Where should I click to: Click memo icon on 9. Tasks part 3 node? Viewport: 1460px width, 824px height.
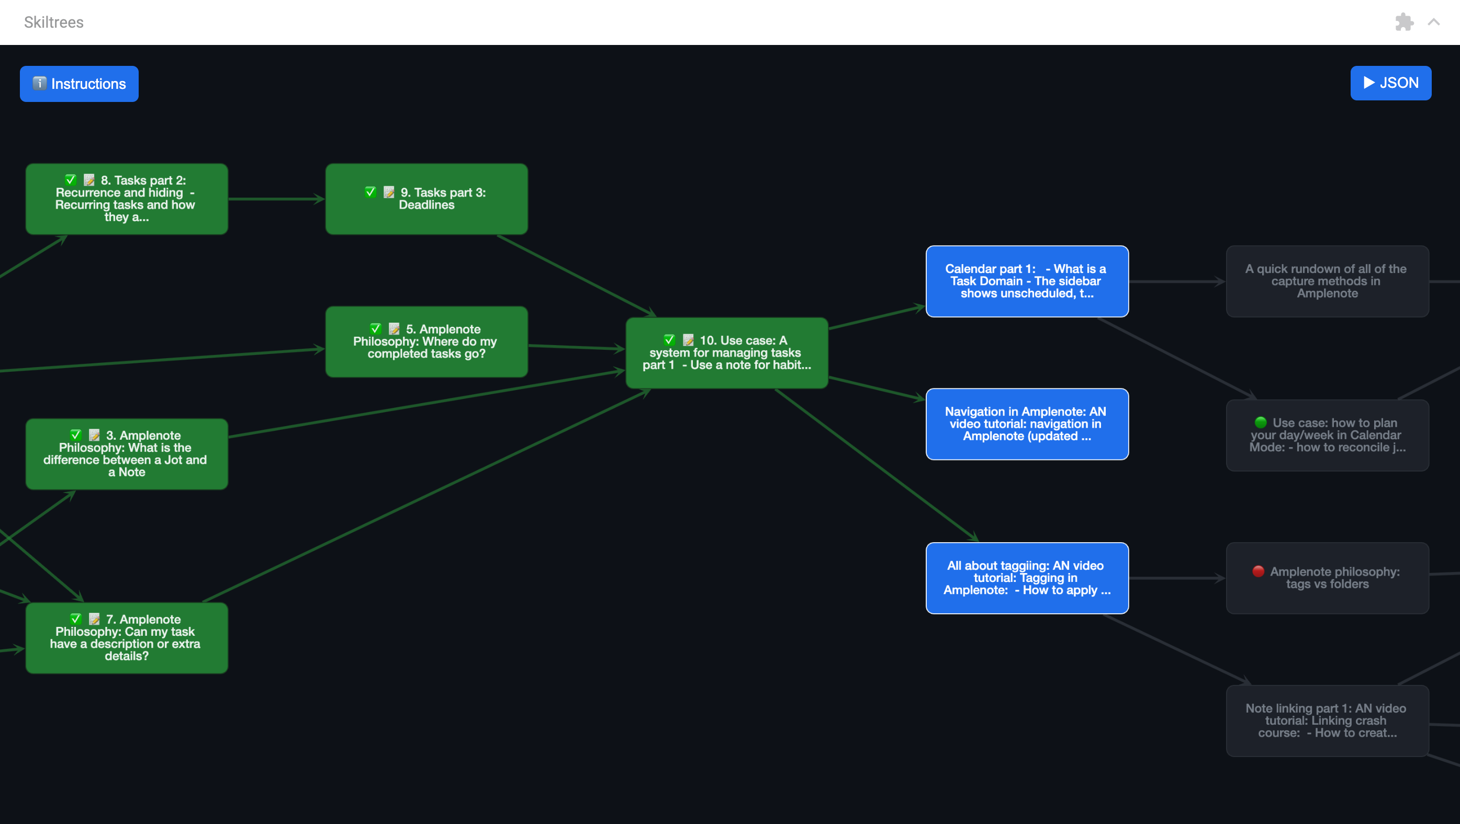(389, 192)
